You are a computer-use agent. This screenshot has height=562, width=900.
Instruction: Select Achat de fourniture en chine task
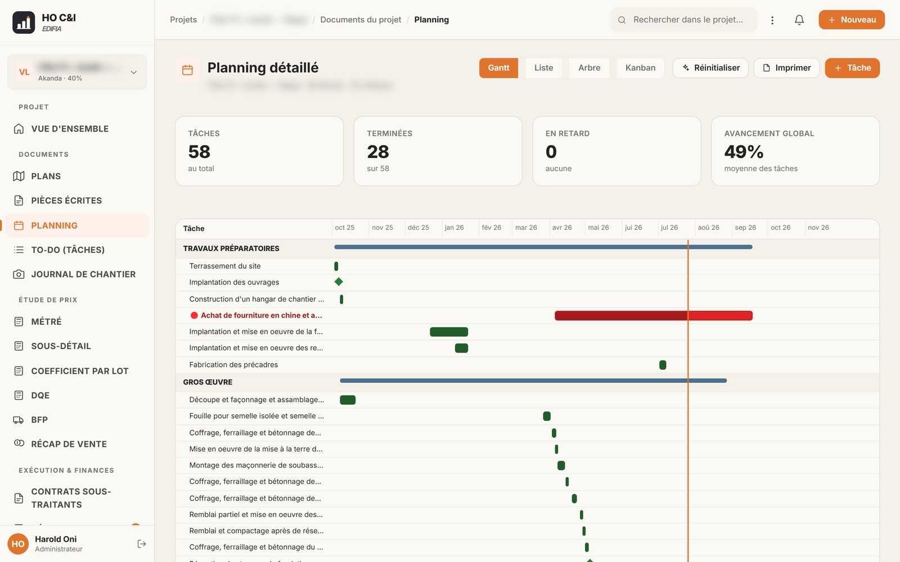click(527, 316)
